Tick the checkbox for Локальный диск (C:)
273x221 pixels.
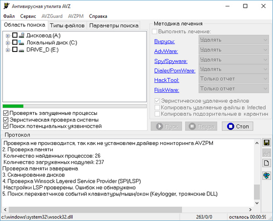(15, 42)
